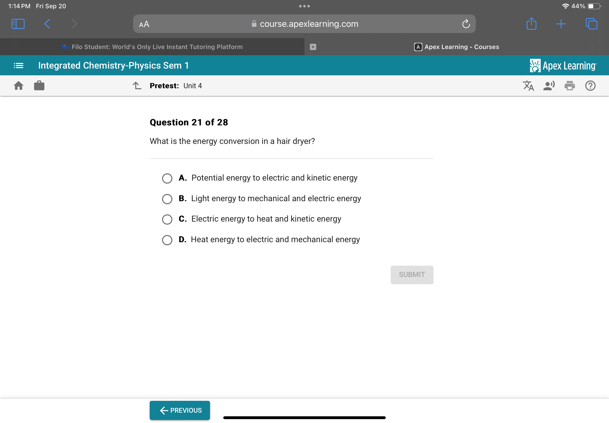Click the SUBMIT button
The height and width of the screenshot is (423, 609).
pos(411,275)
